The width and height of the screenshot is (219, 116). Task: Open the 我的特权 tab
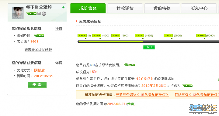[x=162, y=8]
